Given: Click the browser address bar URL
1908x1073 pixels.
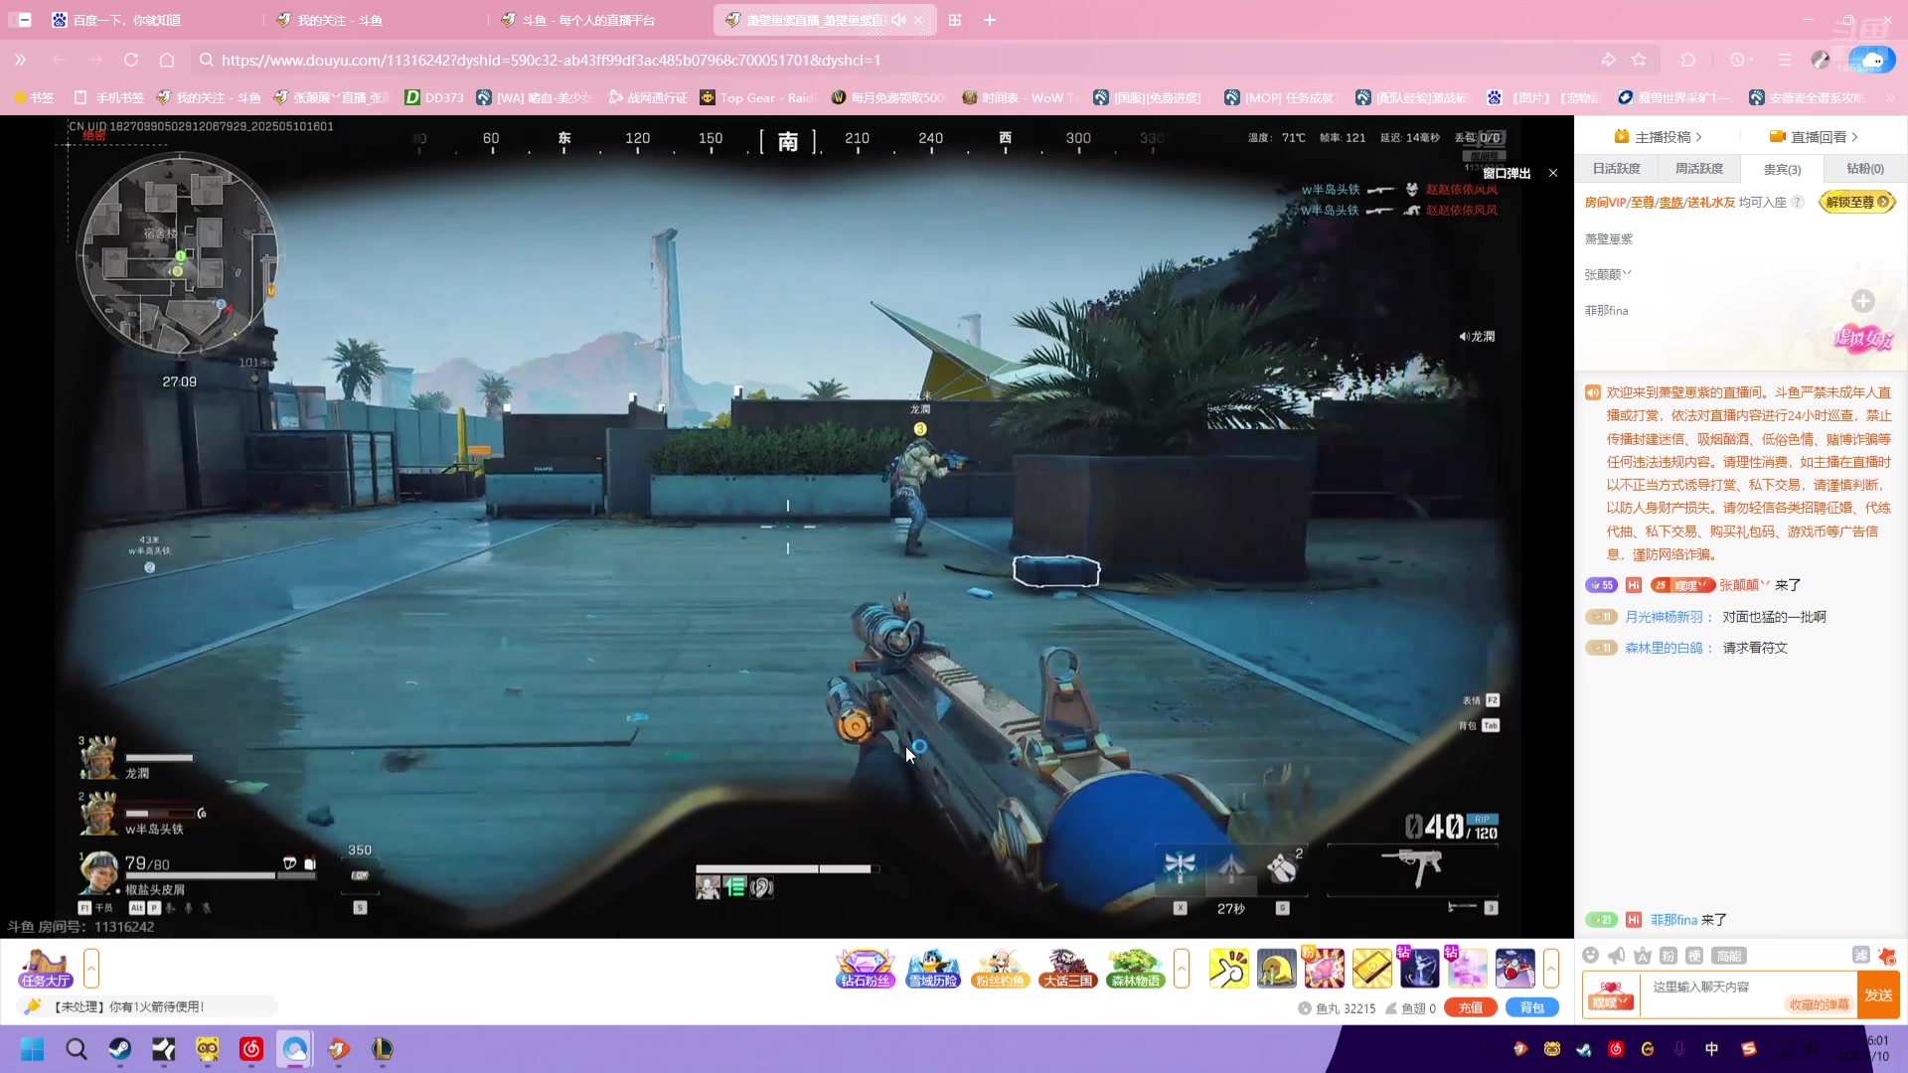Looking at the screenshot, I should click(551, 60).
